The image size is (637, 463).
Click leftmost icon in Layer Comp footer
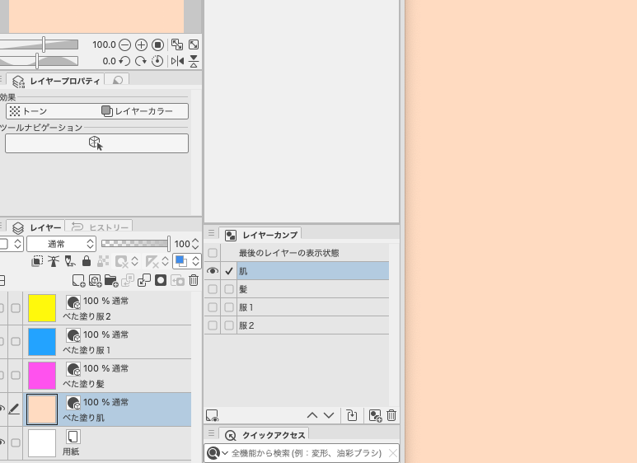(212, 415)
